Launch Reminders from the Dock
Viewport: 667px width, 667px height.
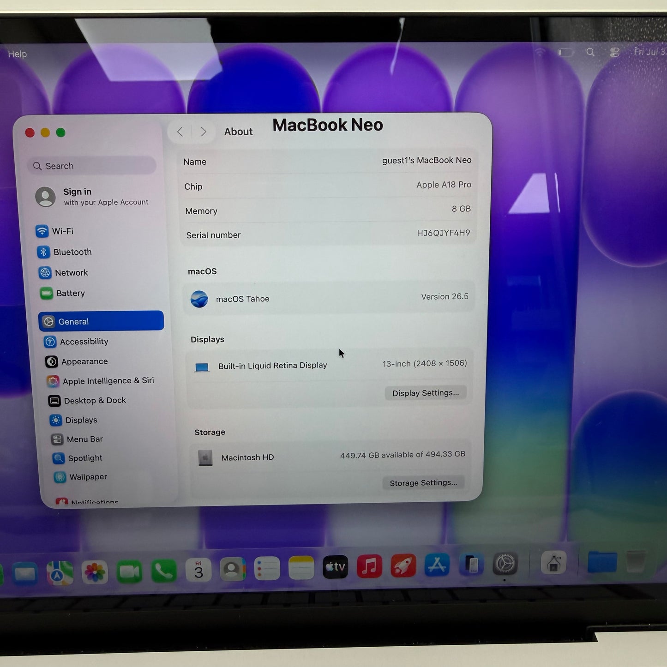[x=267, y=569]
